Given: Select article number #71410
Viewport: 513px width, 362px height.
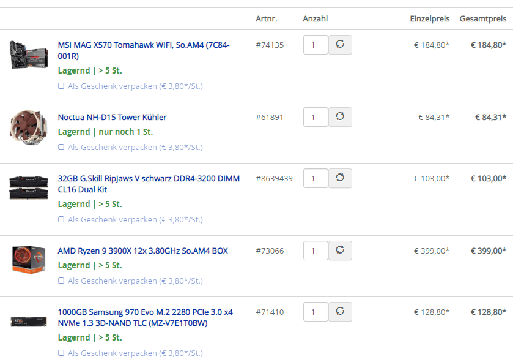Looking at the screenshot, I should click(270, 312).
